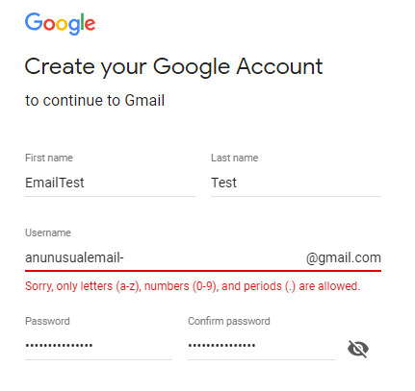415x391 pixels.
Task: Click the red username error message
Action: click(193, 286)
